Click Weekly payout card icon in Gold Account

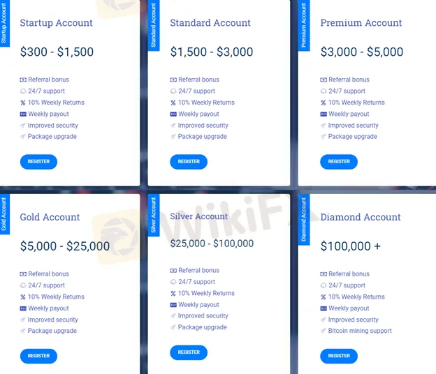click(x=23, y=308)
